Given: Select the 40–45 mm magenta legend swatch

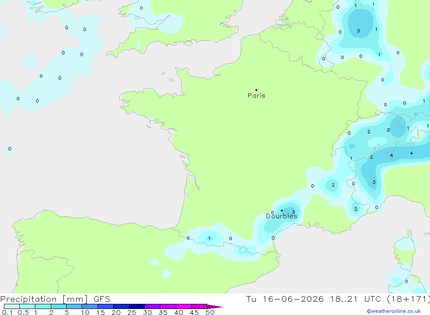Looking at the screenshot, I should (x=184, y=306).
